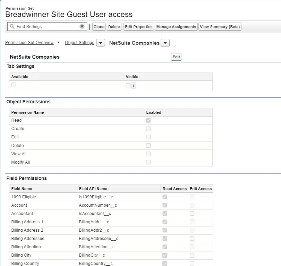Image resolution: width=281 pixels, height=266 pixels.
Task: Focus the Find Settings search field
Action: 47,26
